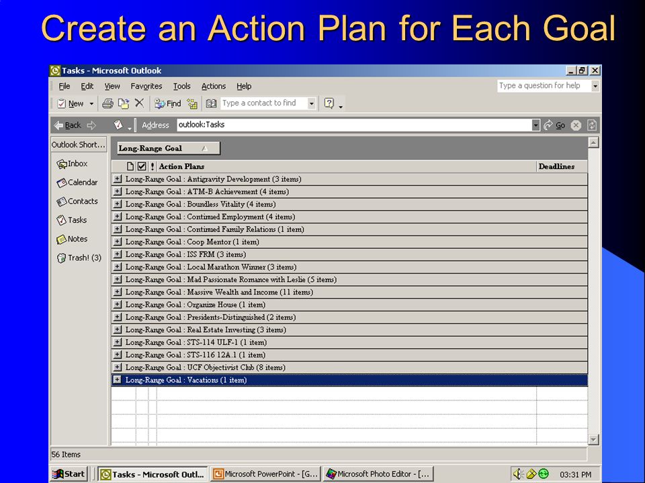The height and width of the screenshot is (483, 645).
Task: Select Presidents-Distinguished (2 items) row
Action: click(349, 317)
